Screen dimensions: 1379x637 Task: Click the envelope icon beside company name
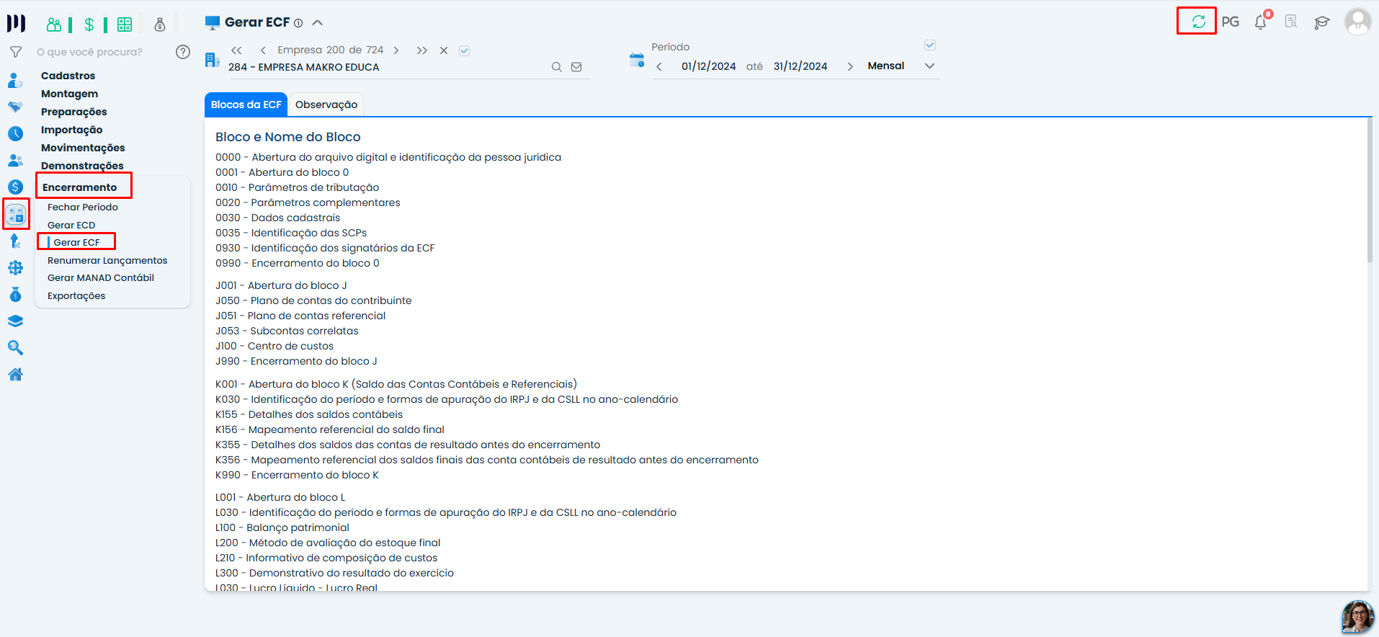[x=576, y=67]
